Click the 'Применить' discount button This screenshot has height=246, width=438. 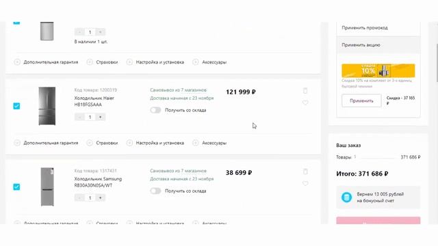[x=361, y=100]
